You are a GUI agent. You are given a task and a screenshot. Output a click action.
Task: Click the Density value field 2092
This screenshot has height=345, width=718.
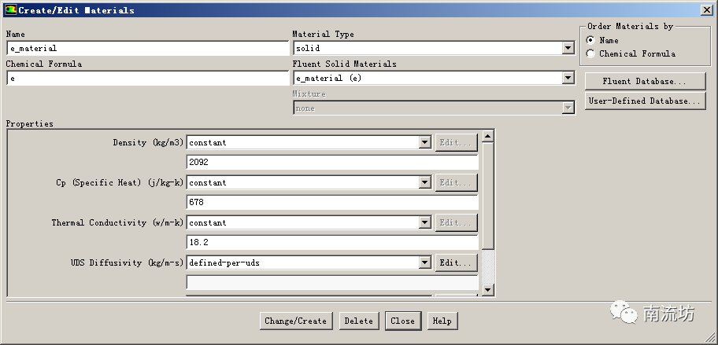[x=332, y=162]
